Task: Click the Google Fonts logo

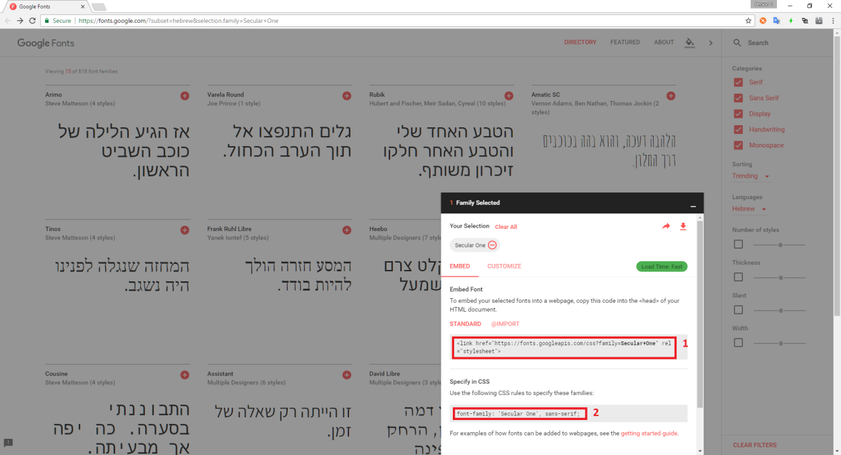Action: pyautogui.click(x=46, y=43)
